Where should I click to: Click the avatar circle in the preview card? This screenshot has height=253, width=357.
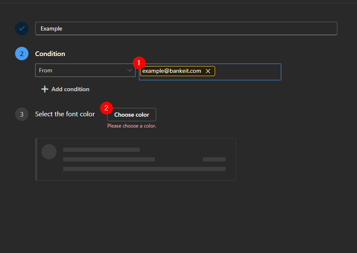click(x=49, y=152)
